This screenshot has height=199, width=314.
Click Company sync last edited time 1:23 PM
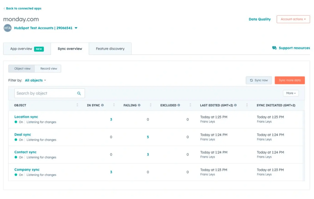tap(214, 170)
